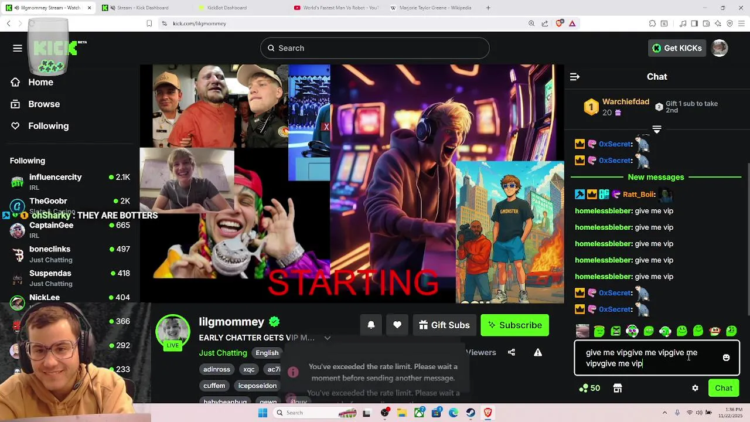Click the Brave Shields lion icon

559,23
